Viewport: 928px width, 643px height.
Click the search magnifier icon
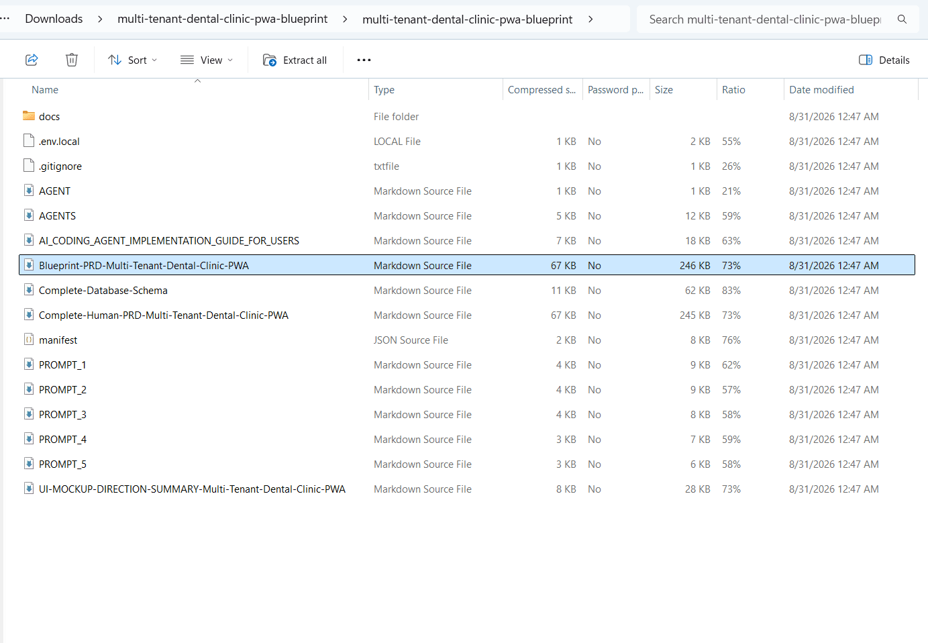pyautogui.click(x=903, y=19)
